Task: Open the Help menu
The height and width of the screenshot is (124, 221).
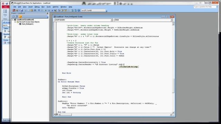Action: (x=70, y=7)
